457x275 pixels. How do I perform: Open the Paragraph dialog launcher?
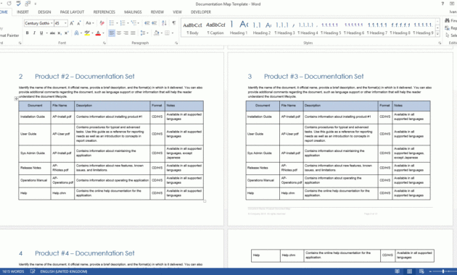(x=176, y=43)
